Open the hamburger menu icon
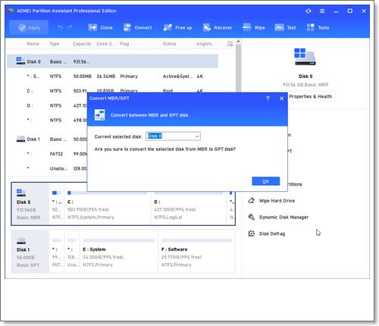The width and height of the screenshot is (379, 326). (x=322, y=11)
